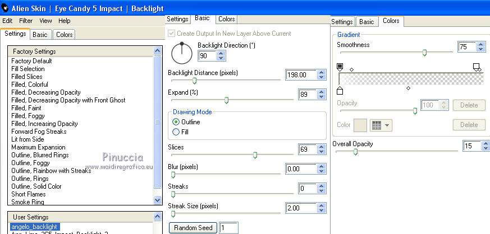Click the Colors tab in the middle panel
The image size is (490, 234).
(227, 20)
